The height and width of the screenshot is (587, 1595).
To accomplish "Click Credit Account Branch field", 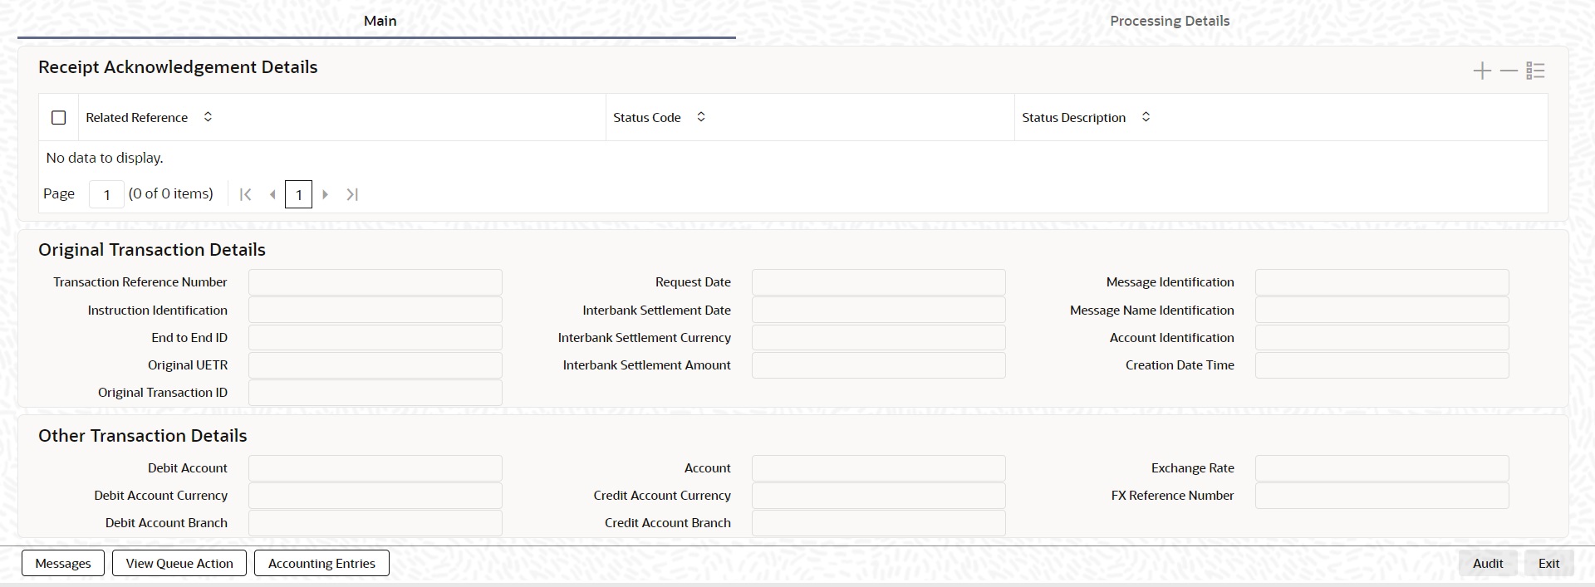I will click(x=879, y=523).
